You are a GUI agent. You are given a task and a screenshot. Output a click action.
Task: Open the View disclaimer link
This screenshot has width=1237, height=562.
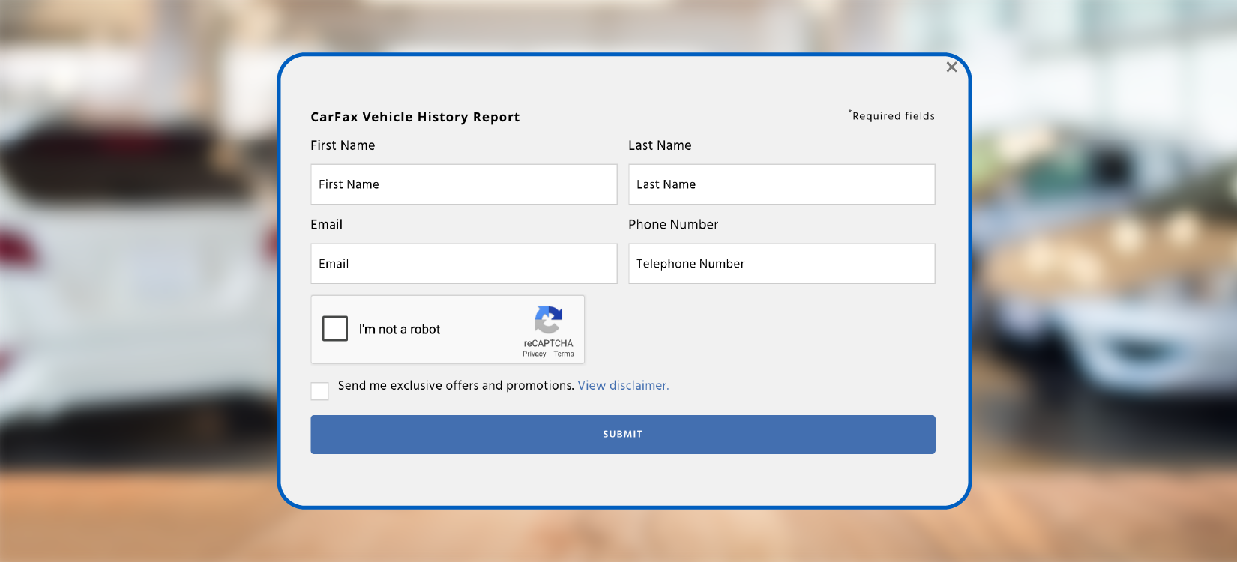pos(623,385)
